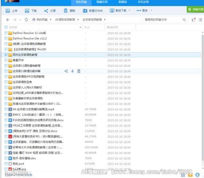Click the home icon in the breadcrumb
The image size is (204, 178).
34,20
